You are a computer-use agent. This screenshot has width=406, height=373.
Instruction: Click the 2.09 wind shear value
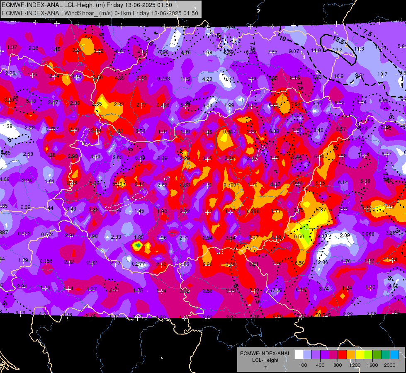[x=345, y=235]
